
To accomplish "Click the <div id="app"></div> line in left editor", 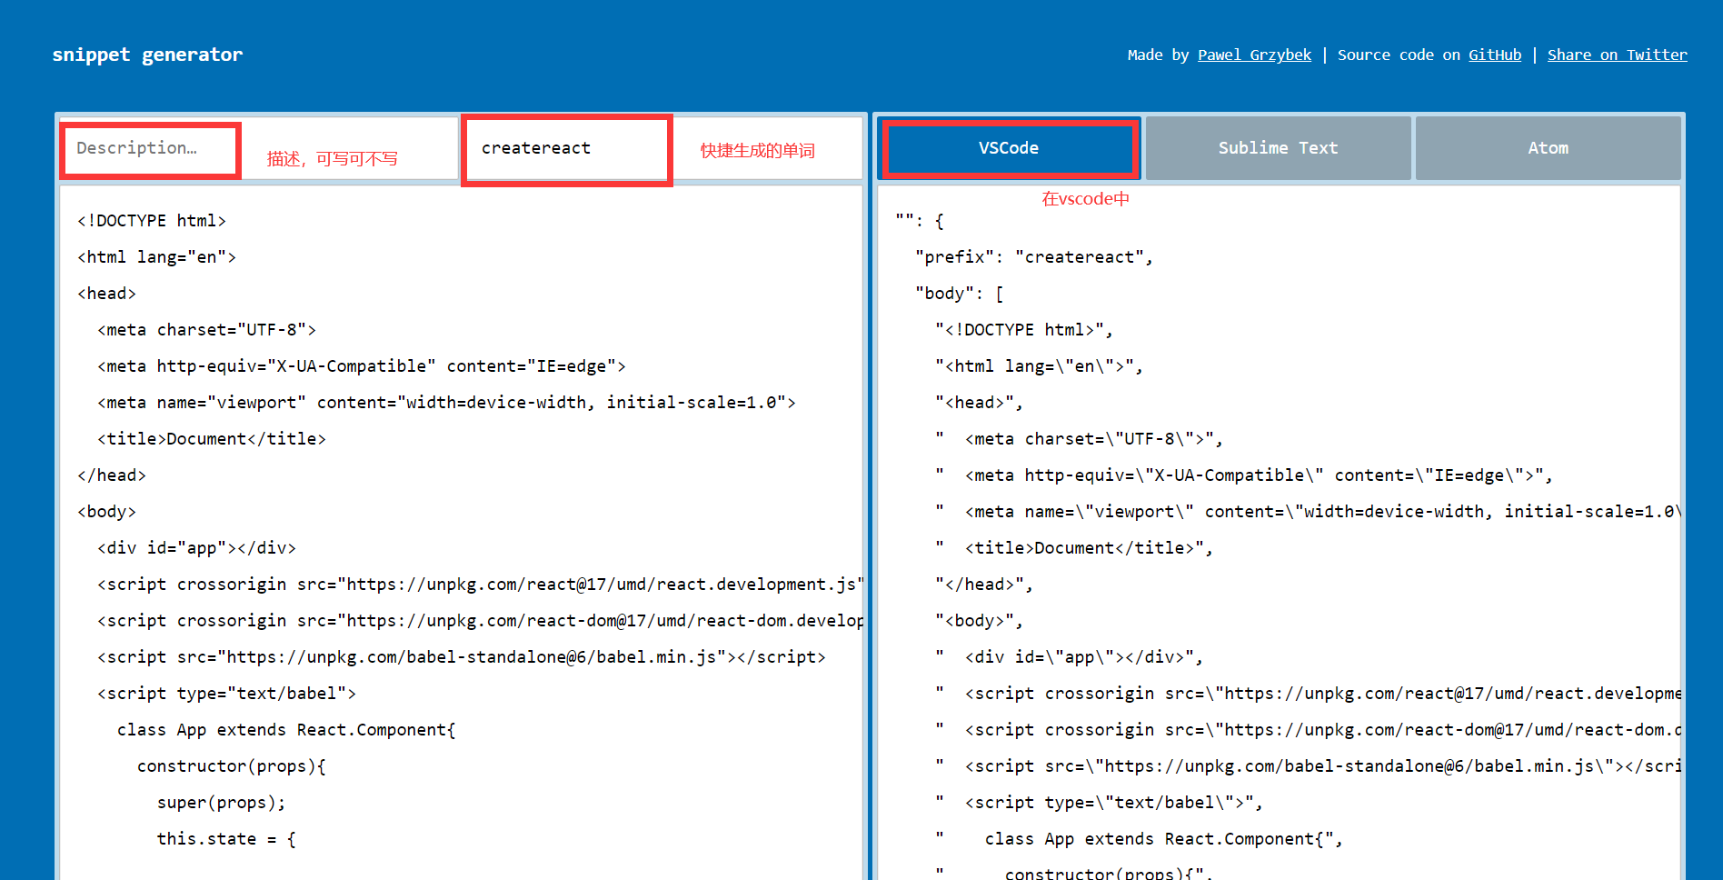I will 196,548.
